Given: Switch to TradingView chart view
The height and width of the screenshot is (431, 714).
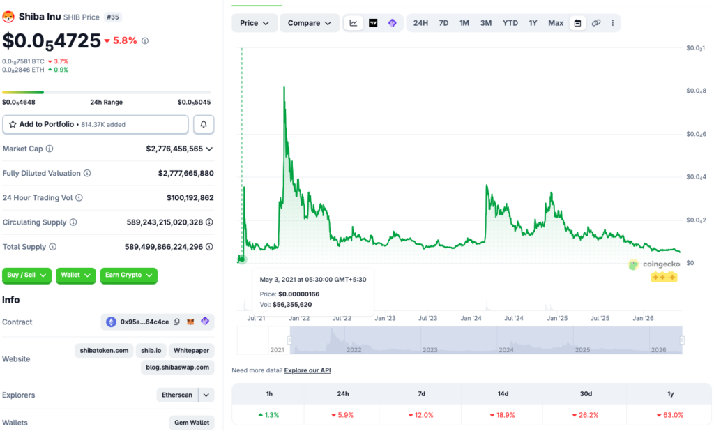Looking at the screenshot, I should (373, 23).
